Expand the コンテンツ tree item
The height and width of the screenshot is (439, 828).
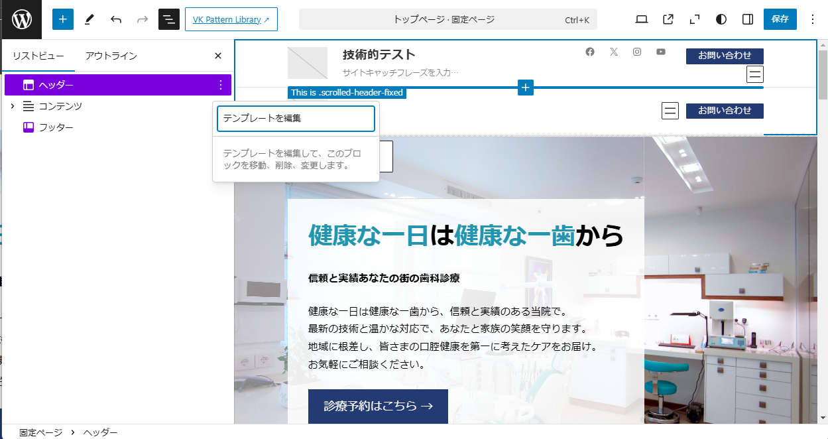(12, 106)
